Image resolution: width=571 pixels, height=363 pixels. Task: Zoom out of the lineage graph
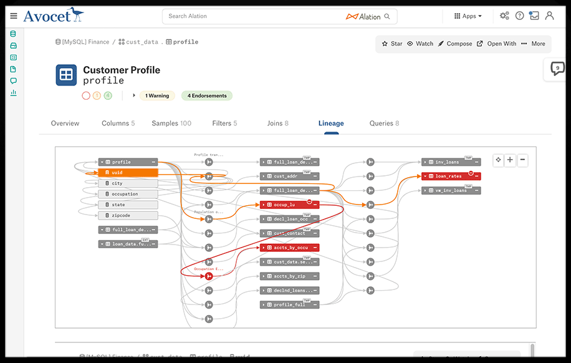(x=522, y=160)
